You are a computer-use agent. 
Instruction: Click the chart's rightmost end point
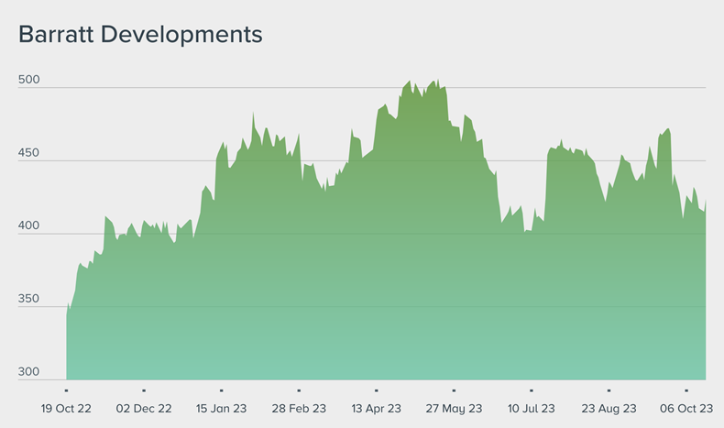[705, 203]
